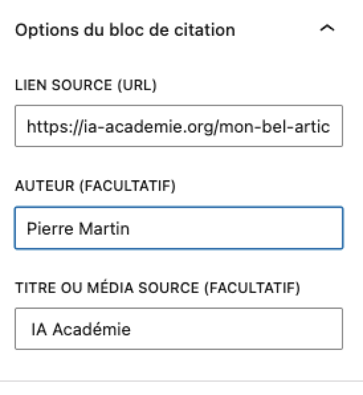This screenshot has height=395, width=363.
Task: Place cursor on the word "Académie"
Action: (92, 329)
